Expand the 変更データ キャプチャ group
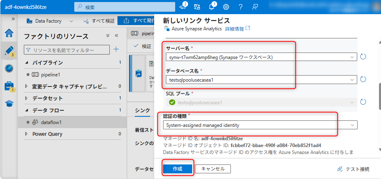 (x=27, y=86)
